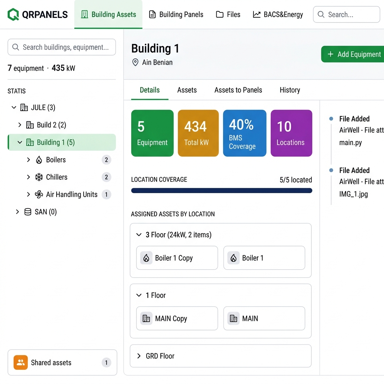
Task: Click the Add Equipment button
Action: [352, 54]
